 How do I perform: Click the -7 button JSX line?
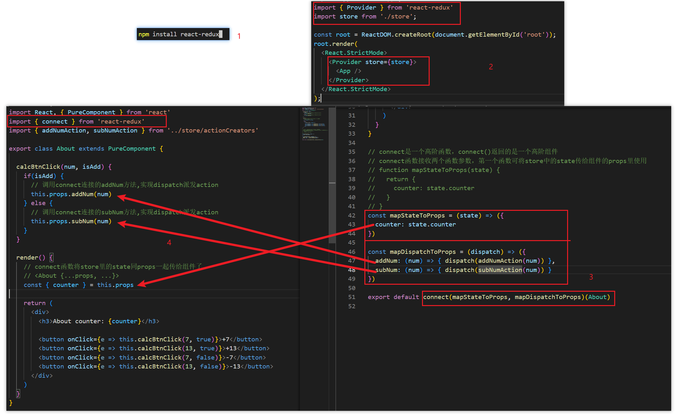152,357
